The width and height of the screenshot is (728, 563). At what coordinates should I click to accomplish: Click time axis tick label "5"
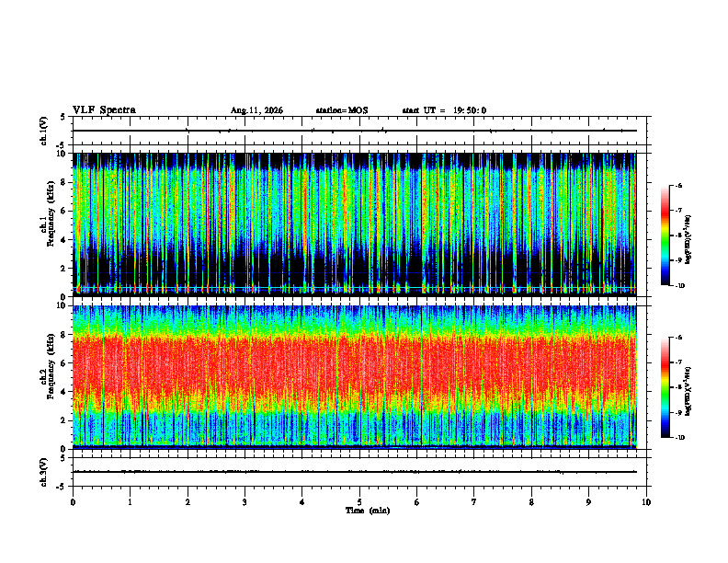(x=359, y=502)
